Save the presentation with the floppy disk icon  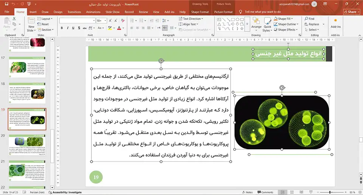click(x=6, y=4)
